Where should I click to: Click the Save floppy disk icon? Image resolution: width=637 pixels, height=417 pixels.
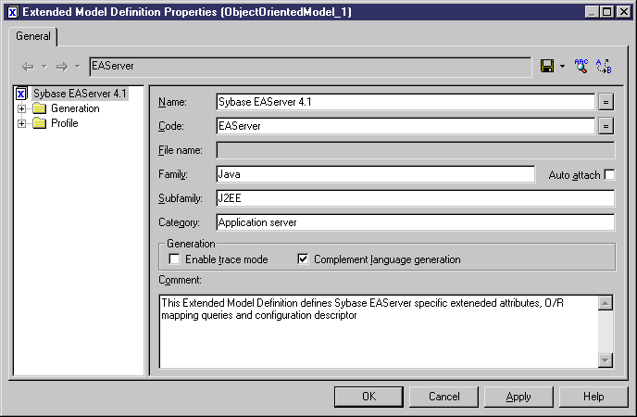point(547,66)
